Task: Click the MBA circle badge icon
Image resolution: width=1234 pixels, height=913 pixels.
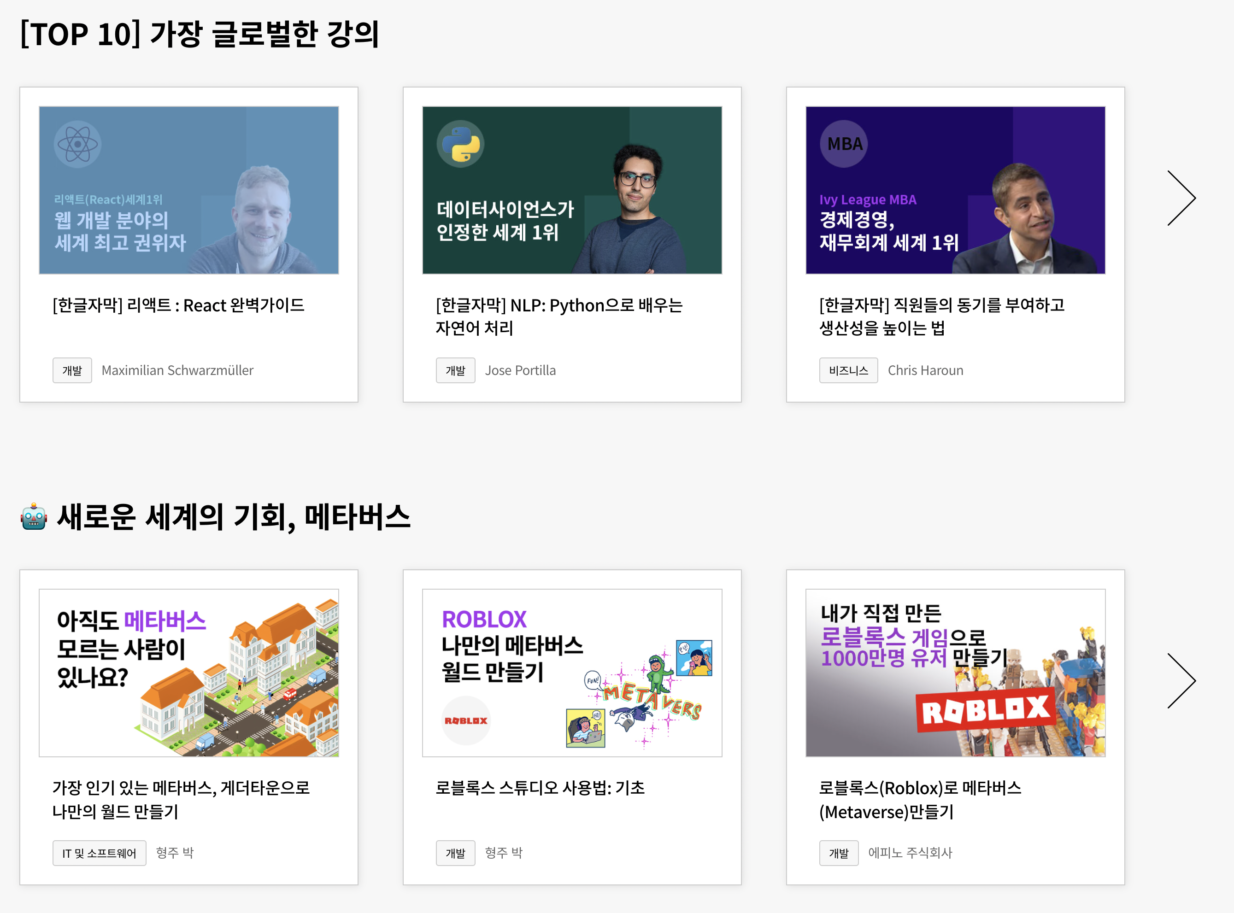Action: click(844, 144)
